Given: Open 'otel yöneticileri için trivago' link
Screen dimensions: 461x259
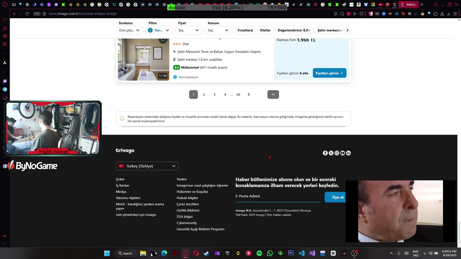Looking at the screenshot, I should pyautogui.click(x=136, y=215).
